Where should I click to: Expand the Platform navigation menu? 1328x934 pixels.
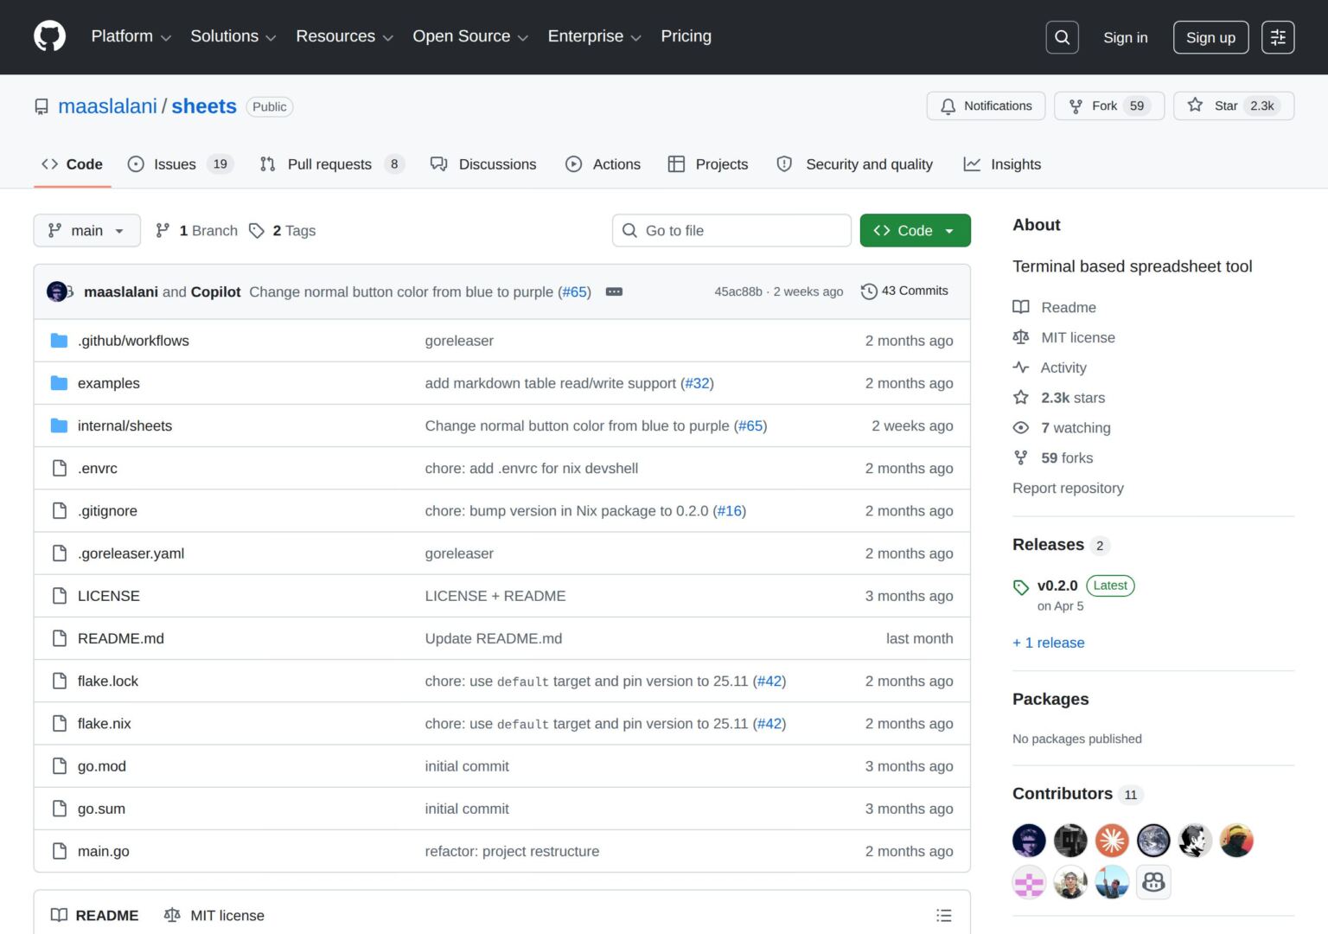tap(131, 36)
